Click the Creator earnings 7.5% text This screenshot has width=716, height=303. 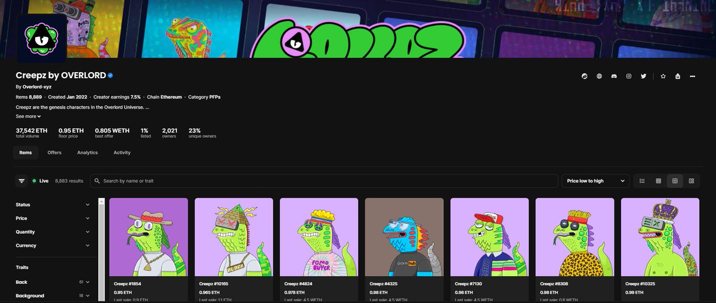click(118, 97)
